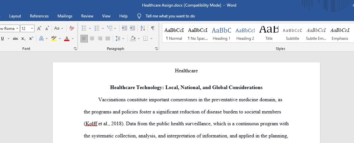354x143 pixels.
Task: Open the font size dropdown
Action: pos(32,29)
